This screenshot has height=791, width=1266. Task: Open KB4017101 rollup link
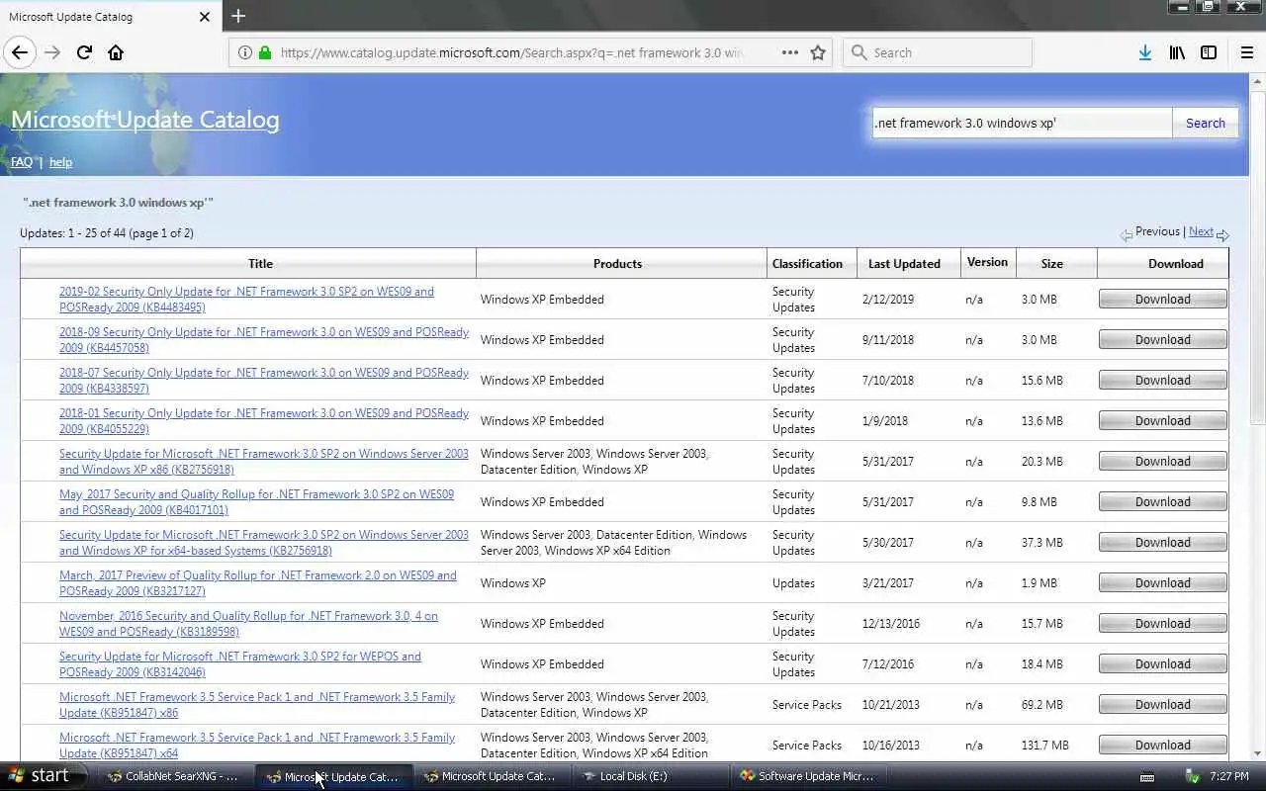pos(256,502)
